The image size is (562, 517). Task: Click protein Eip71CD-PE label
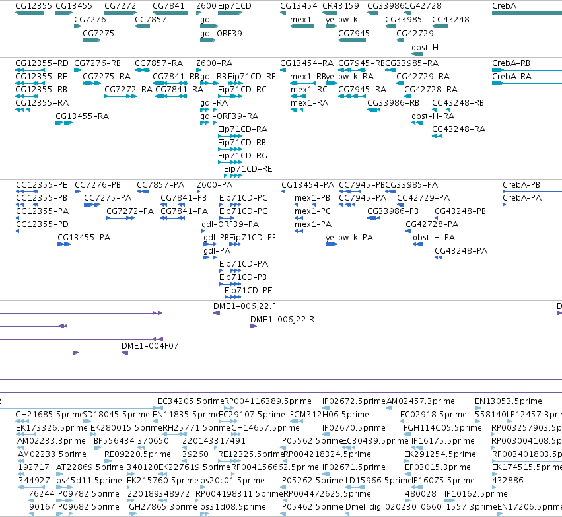coord(248,291)
